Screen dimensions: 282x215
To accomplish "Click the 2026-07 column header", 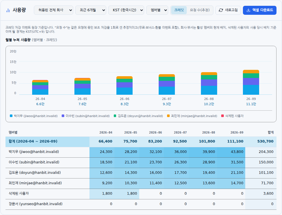I will [x=180, y=132].
